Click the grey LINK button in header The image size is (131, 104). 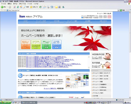point(105,17)
